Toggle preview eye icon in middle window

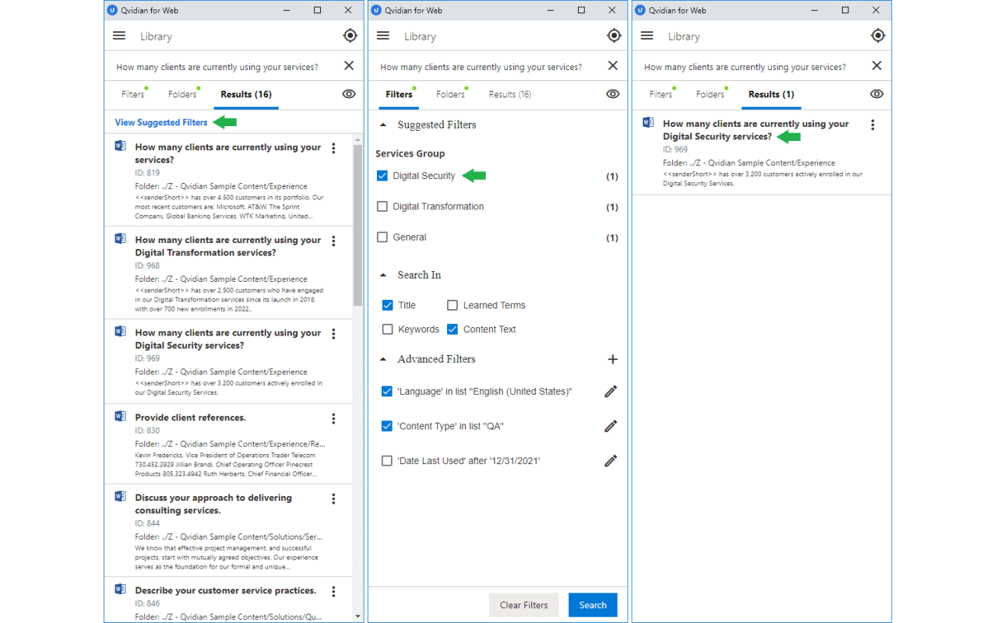pyautogui.click(x=613, y=94)
